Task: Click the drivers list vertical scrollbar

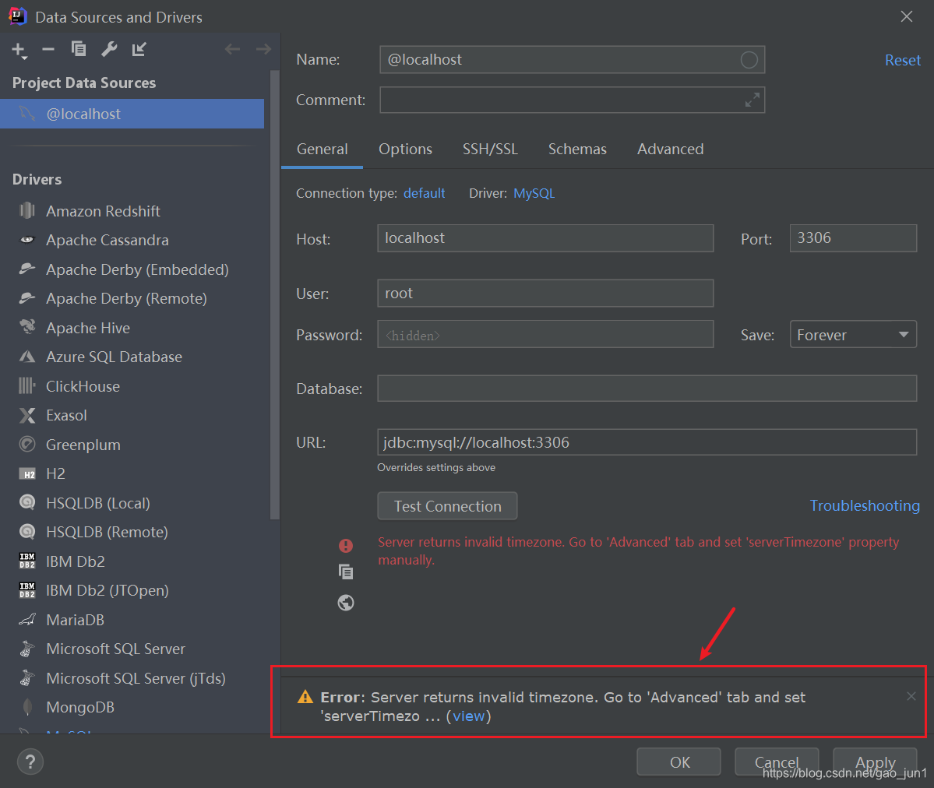Action: click(x=275, y=295)
